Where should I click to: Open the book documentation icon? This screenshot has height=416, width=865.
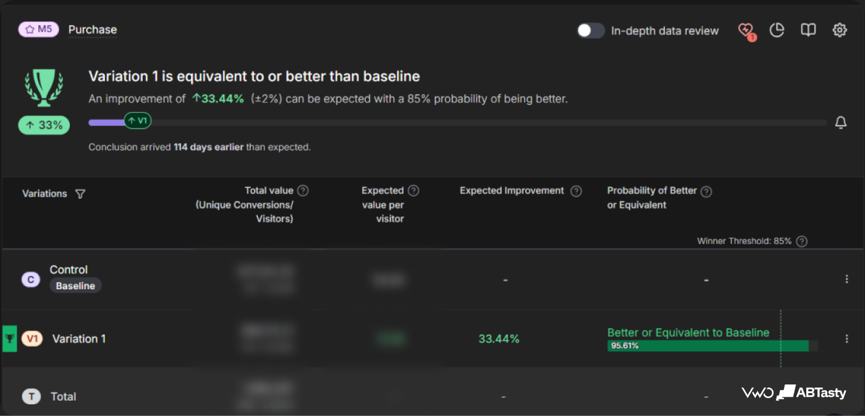click(x=808, y=30)
